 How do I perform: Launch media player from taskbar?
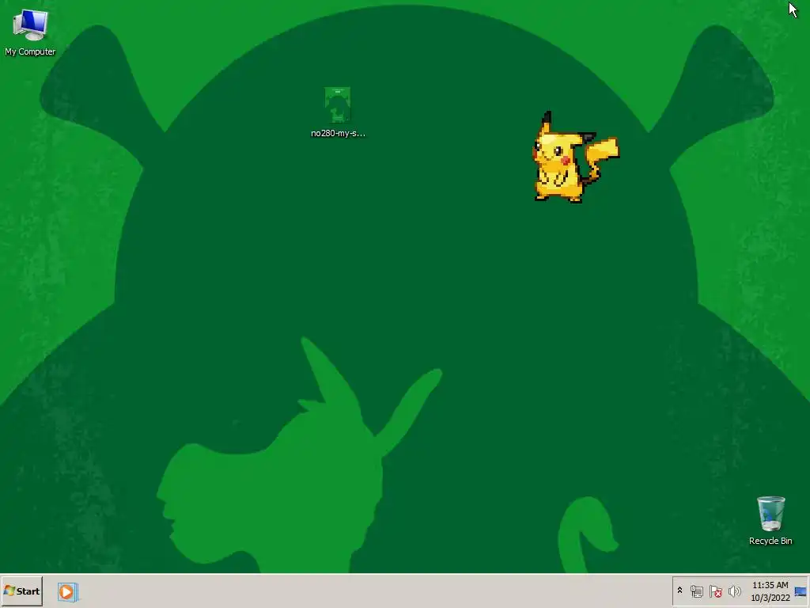pos(67,591)
